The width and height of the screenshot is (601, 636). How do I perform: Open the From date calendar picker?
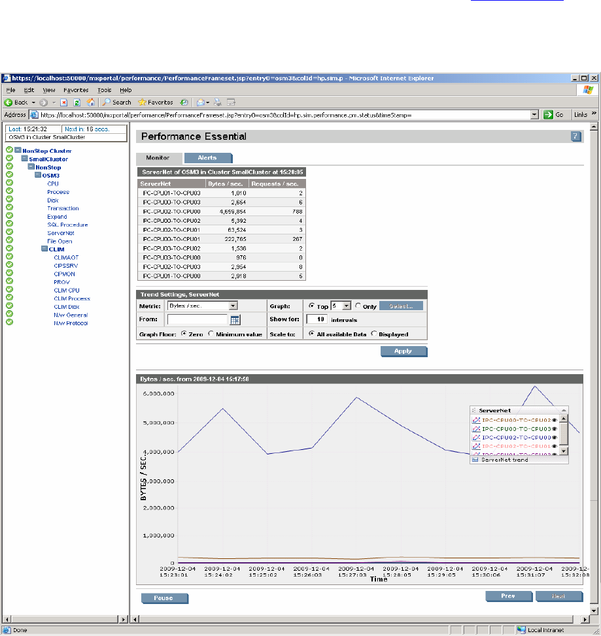click(x=235, y=320)
